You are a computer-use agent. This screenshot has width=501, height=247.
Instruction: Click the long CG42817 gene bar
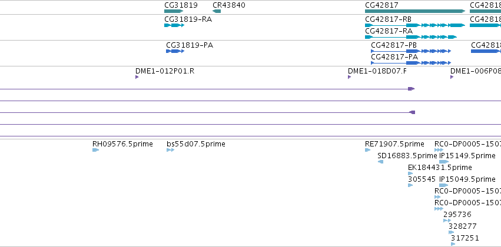415,11
